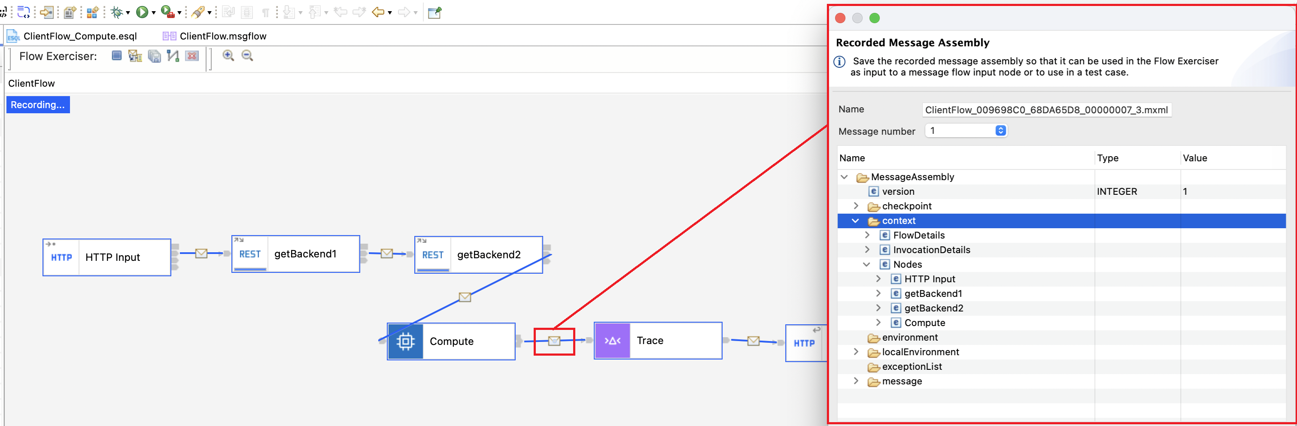Click the Flow Exerciser red X icon
Viewport: 1297px width, 426px height.
tap(192, 56)
